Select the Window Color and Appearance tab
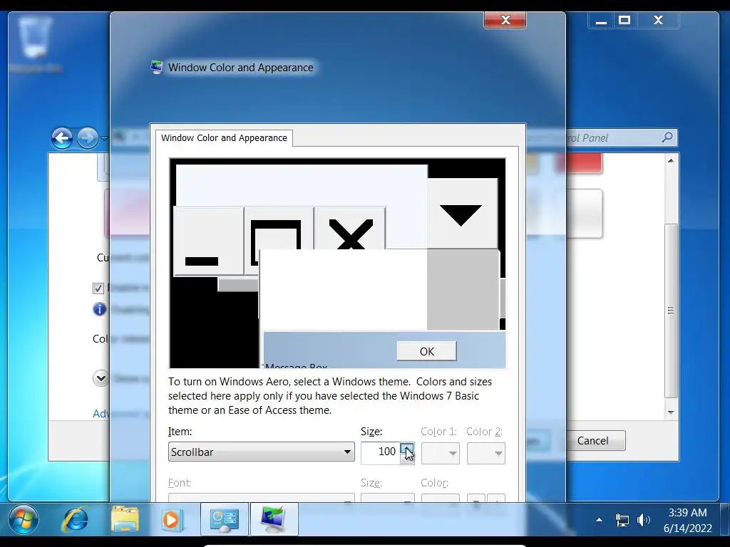 [224, 137]
